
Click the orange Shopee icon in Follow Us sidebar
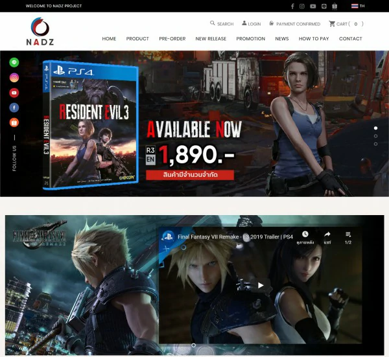tap(14, 122)
